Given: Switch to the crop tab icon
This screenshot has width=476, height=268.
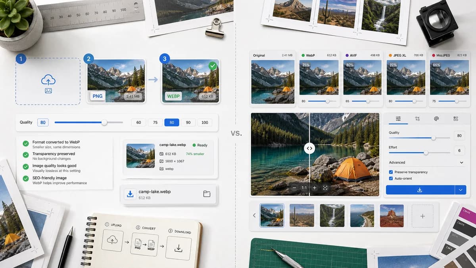Looking at the screenshot, I should 417,118.
